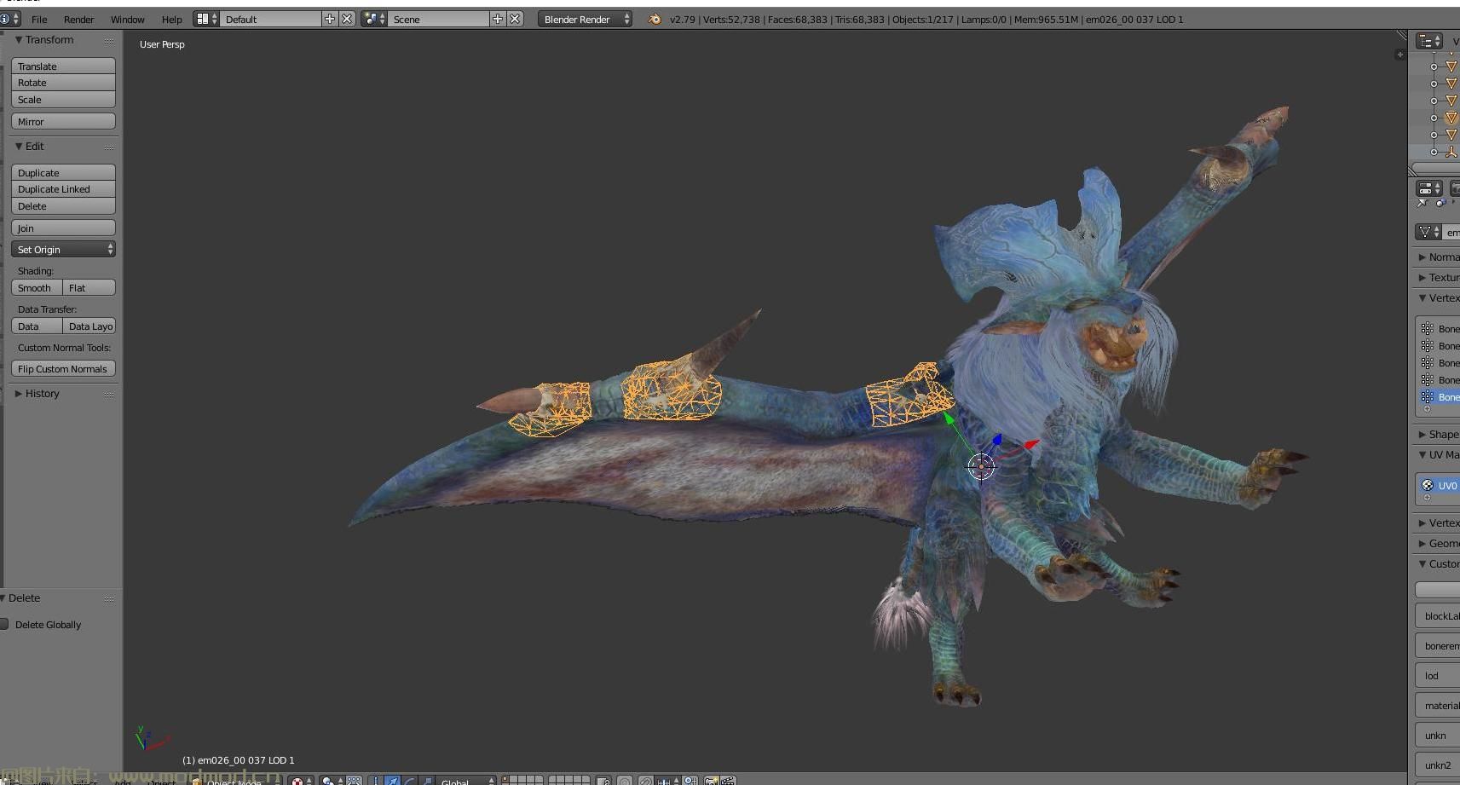Click the blockLabel custom property field
This screenshot has width=1460, height=785.
point(1438,615)
